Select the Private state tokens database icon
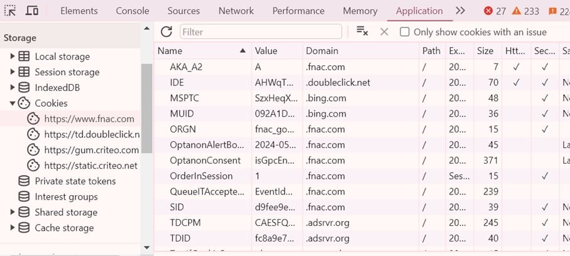 pyautogui.click(x=24, y=181)
